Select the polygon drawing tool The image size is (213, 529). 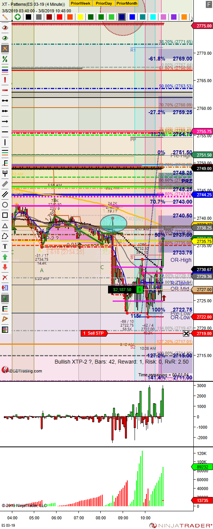5,236
